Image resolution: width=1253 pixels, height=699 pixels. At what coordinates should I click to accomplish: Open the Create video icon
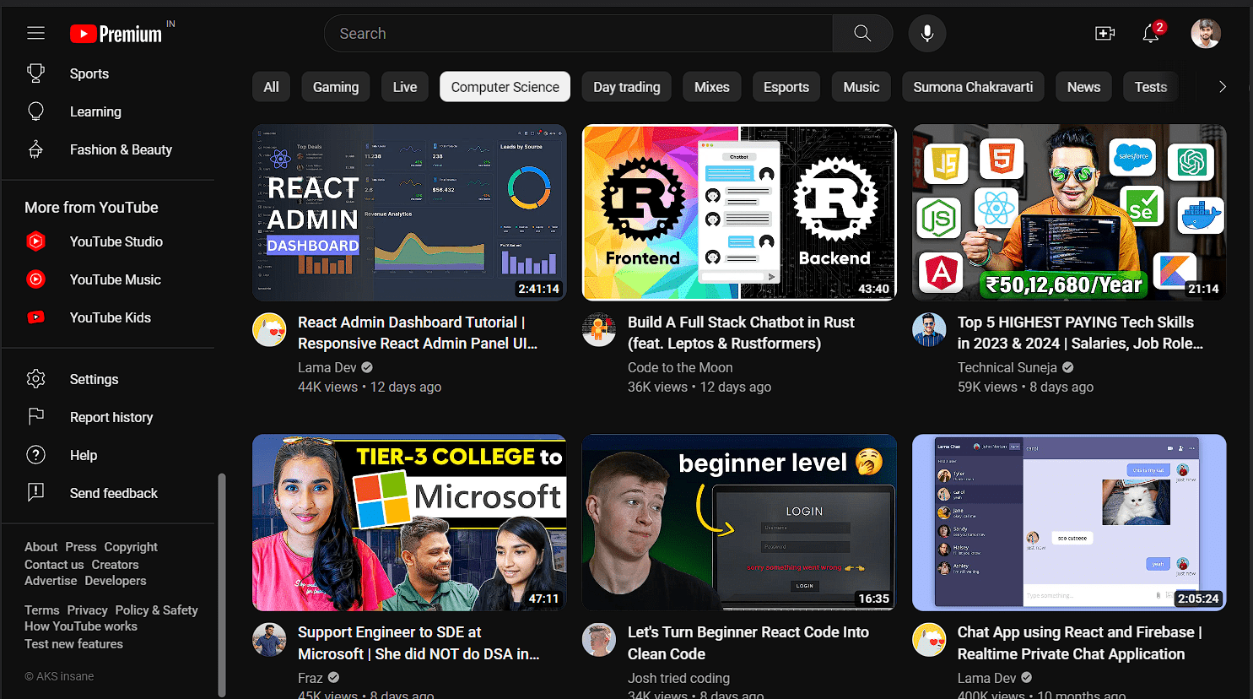coord(1104,34)
